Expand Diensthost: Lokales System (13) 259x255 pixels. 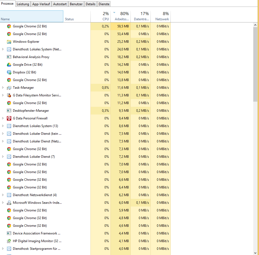coord(3,126)
